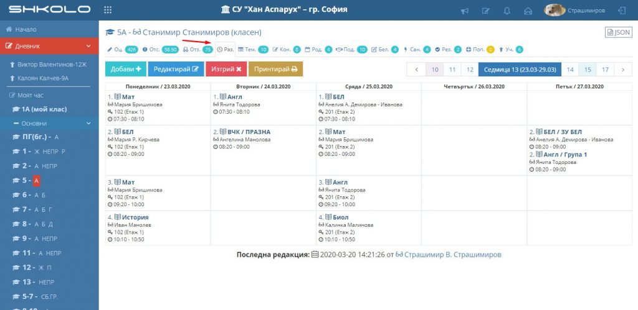
Task: Select week 11 in pagination
Action: pyautogui.click(x=452, y=70)
